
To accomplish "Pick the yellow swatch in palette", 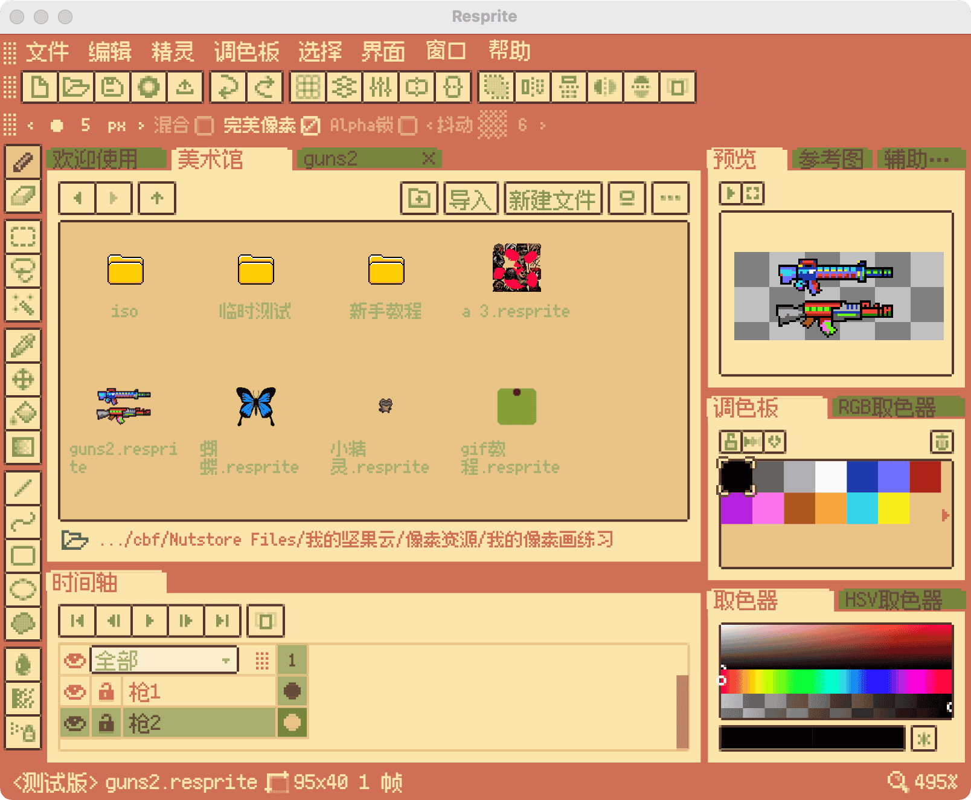I will 894,508.
